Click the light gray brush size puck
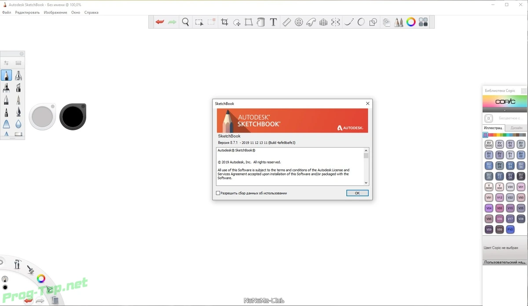The image size is (528, 306). point(42,117)
